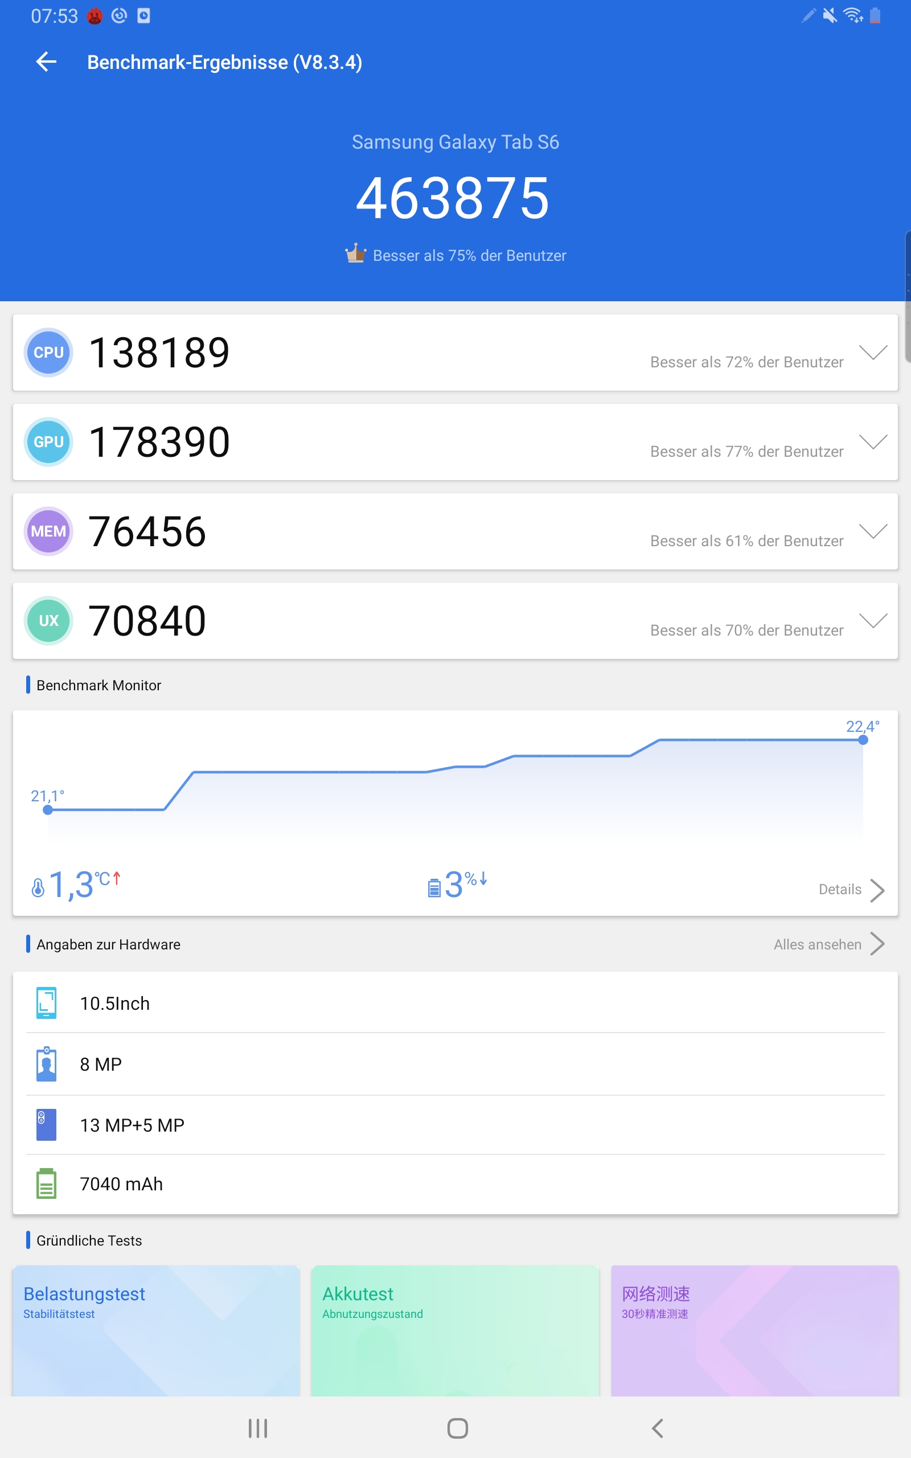Tap Samsung Galaxy Tab S6 device name
The width and height of the screenshot is (911, 1458).
(455, 142)
